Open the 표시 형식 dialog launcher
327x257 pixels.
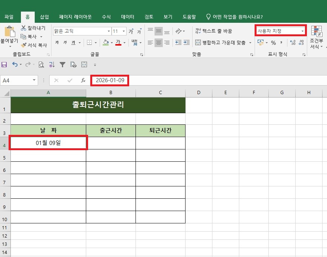coord(304,55)
